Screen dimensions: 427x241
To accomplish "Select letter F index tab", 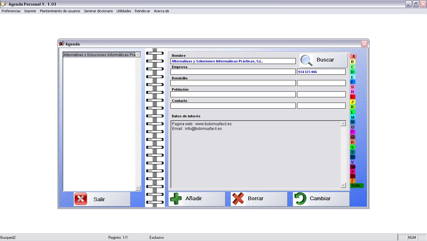I will tap(353, 82).
